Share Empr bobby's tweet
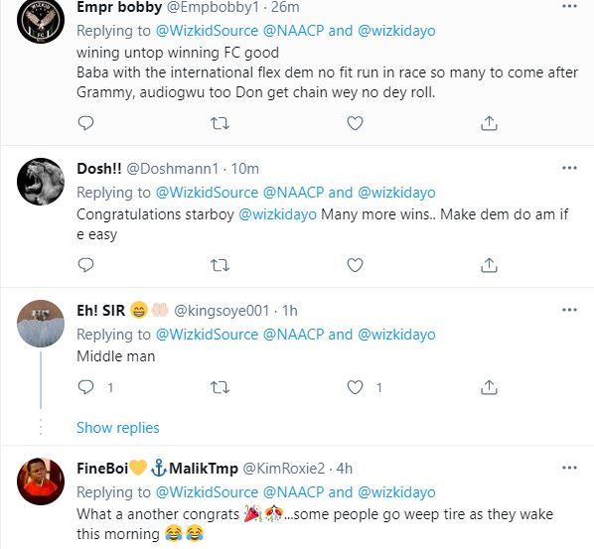594x549 pixels. (x=489, y=123)
